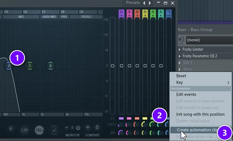Viewport: 233px width, 141px height.
Task: Click the pink band 2 color chip
Action: (129, 118)
